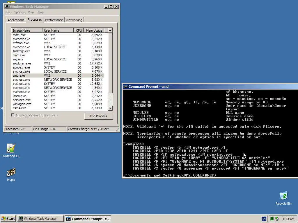Viewport: 298px width, 223px height.
Task: Click the network tray icon beside the clock
Action: tap(277, 219)
